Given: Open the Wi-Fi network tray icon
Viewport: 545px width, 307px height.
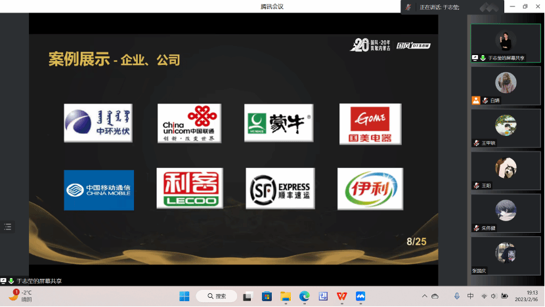Looking at the screenshot, I should pyautogui.click(x=484, y=297).
